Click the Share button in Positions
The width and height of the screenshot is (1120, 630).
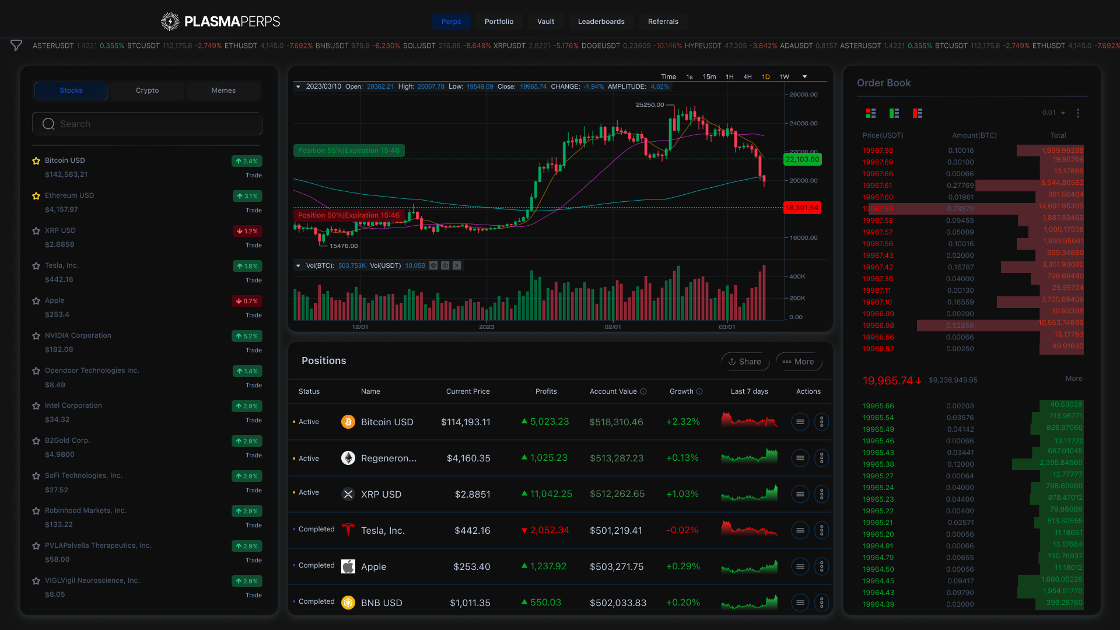coord(745,362)
